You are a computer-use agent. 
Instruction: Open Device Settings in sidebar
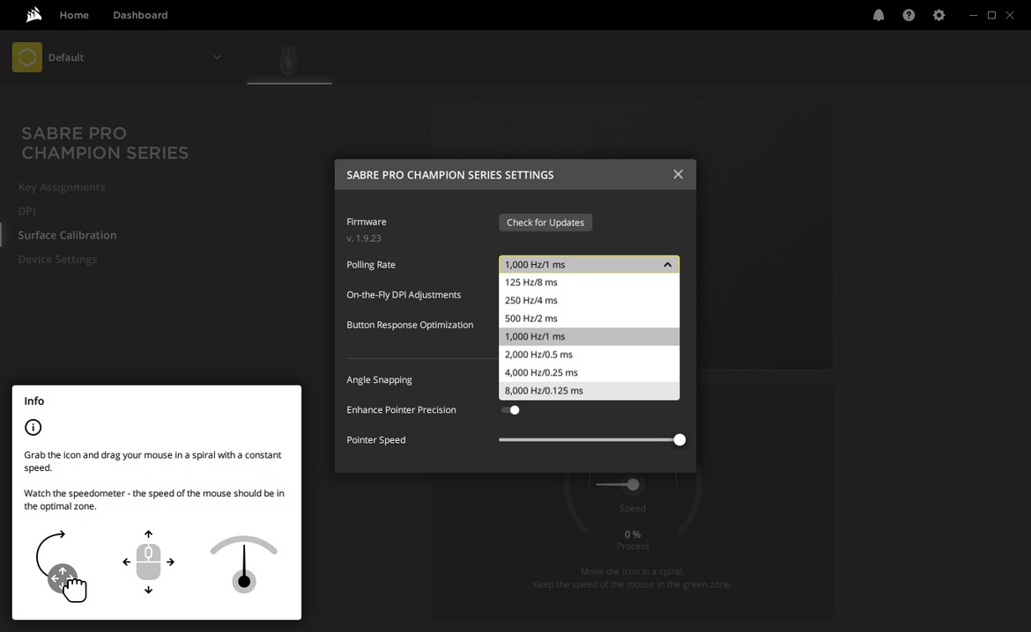[57, 260]
